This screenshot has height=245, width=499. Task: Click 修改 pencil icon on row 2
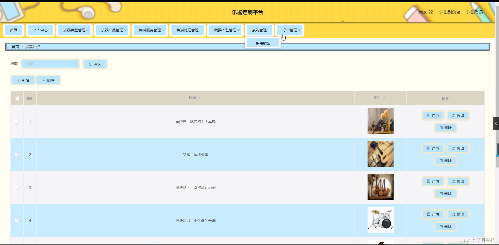(454, 148)
